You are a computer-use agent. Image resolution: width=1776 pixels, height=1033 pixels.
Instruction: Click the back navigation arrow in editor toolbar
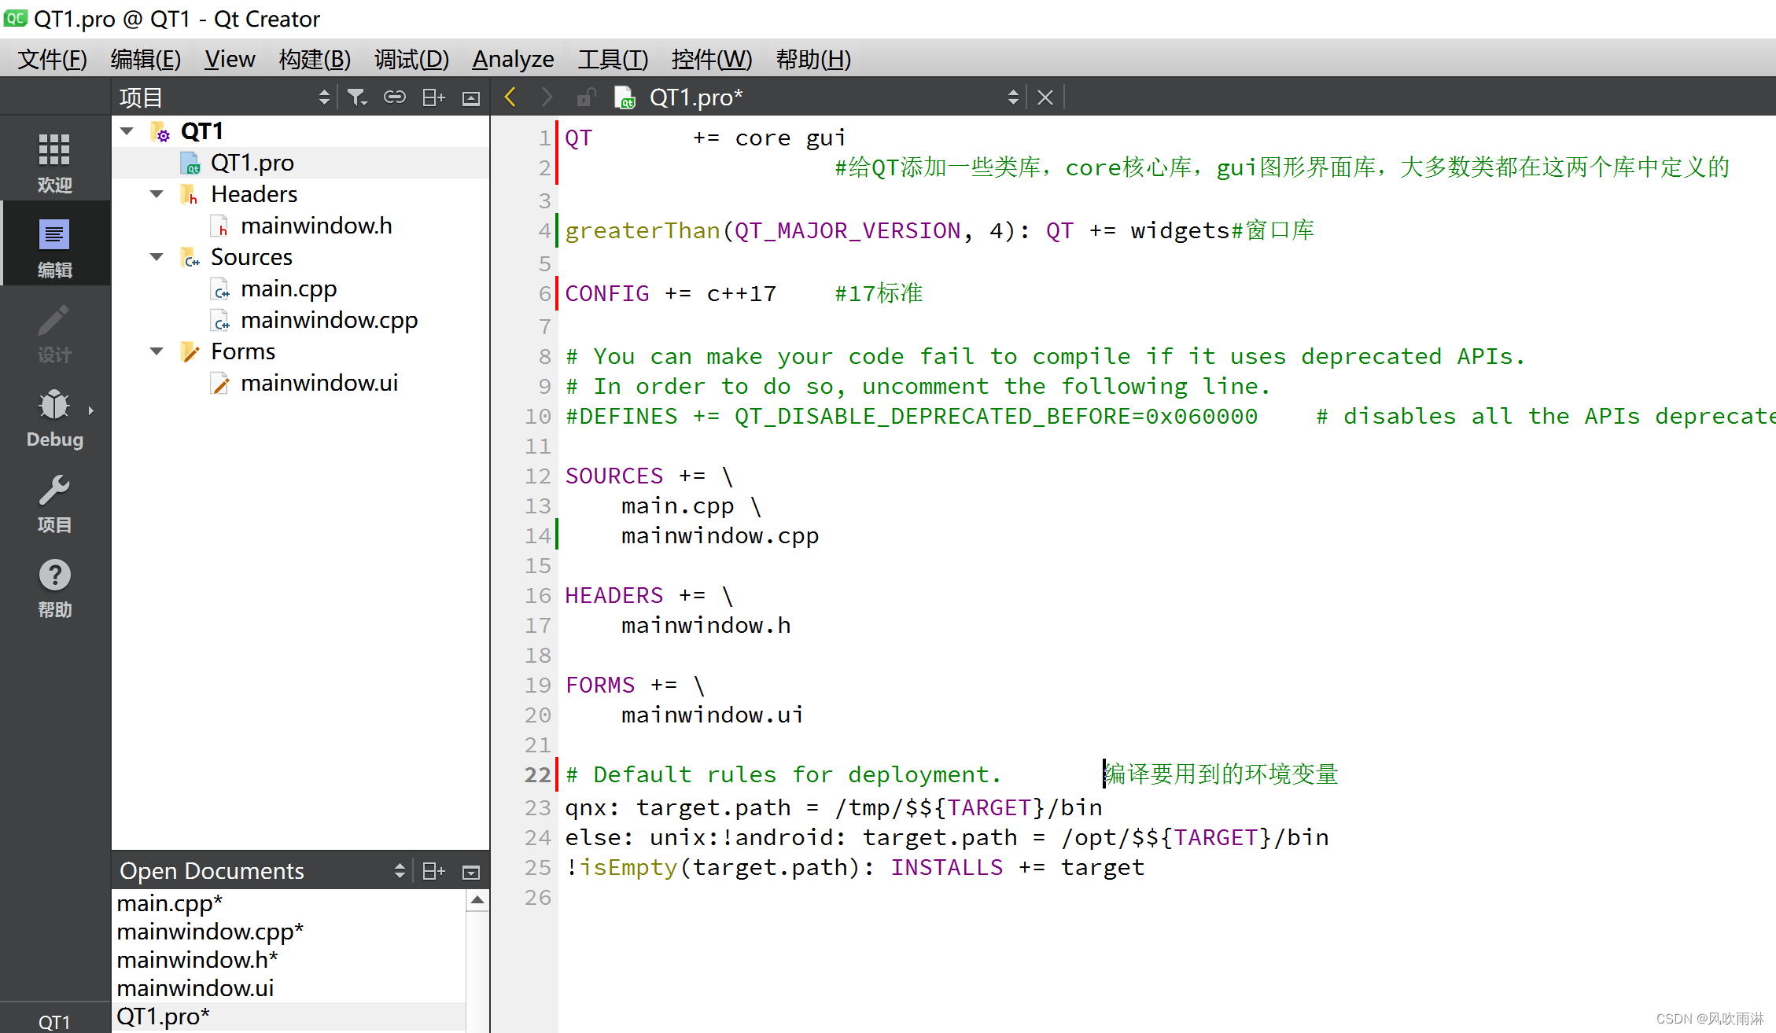[x=513, y=96]
